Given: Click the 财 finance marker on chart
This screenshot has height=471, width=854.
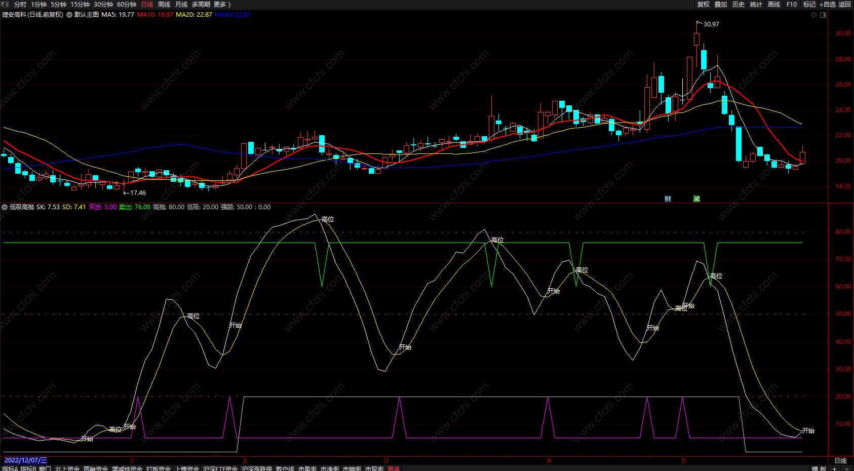Looking at the screenshot, I should 668,199.
